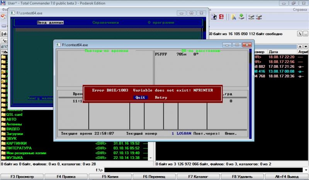Click the command line input field
309x180 pixels.
(x=205, y=170)
